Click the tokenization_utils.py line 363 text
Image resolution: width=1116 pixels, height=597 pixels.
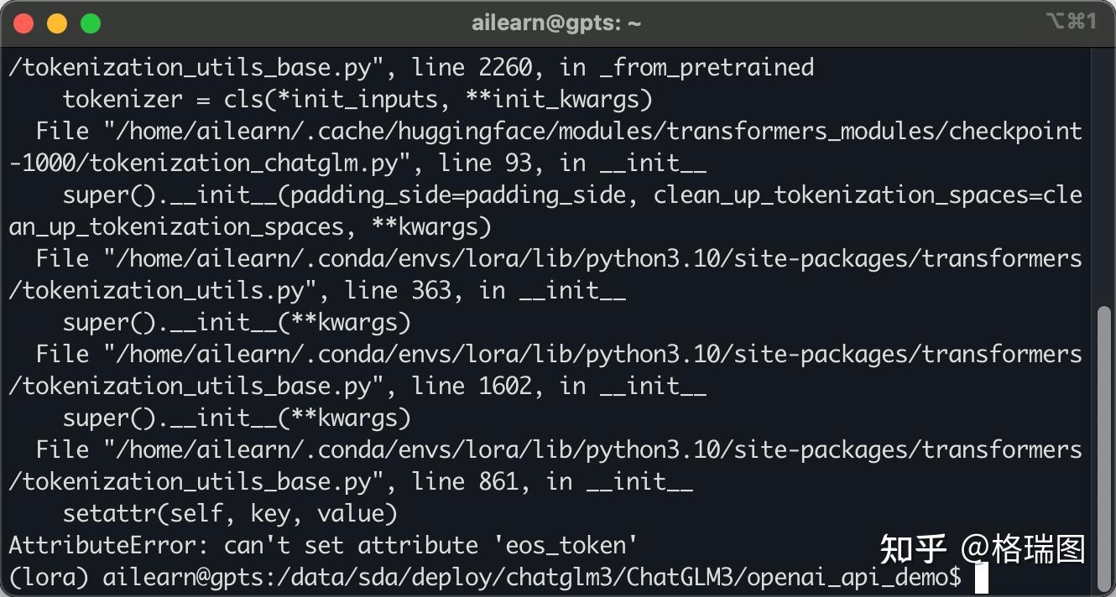(x=317, y=291)
